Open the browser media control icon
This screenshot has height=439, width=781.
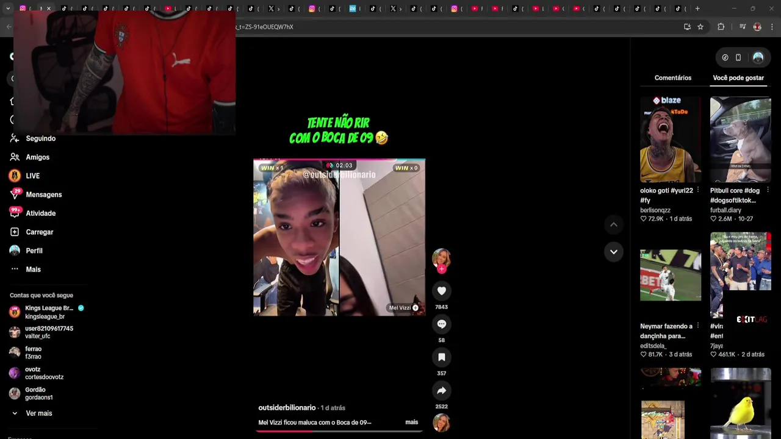point(743,27)
